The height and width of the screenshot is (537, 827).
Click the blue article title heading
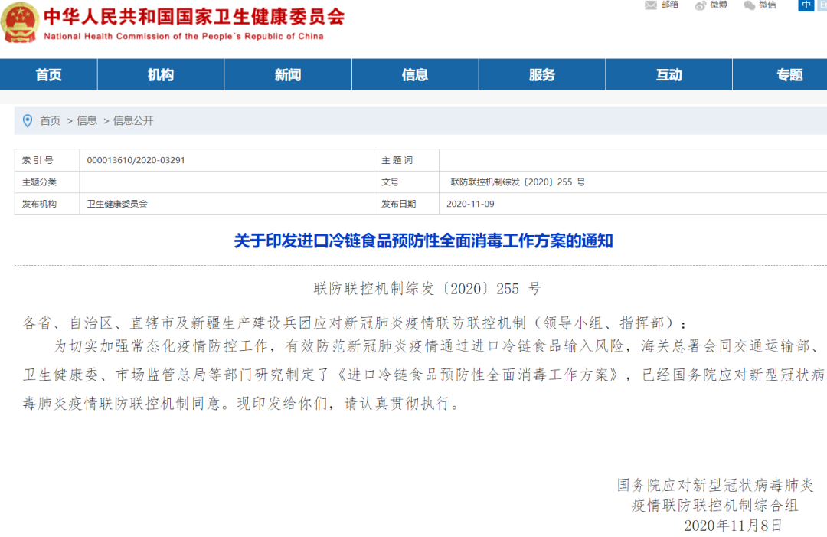[x=423, y=241]
